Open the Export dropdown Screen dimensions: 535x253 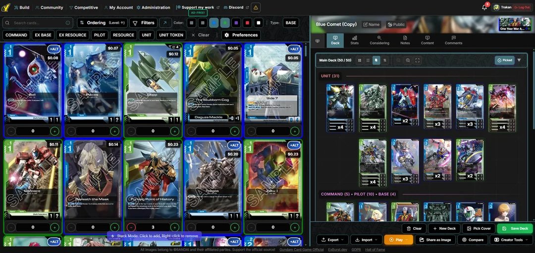[333, 240]
